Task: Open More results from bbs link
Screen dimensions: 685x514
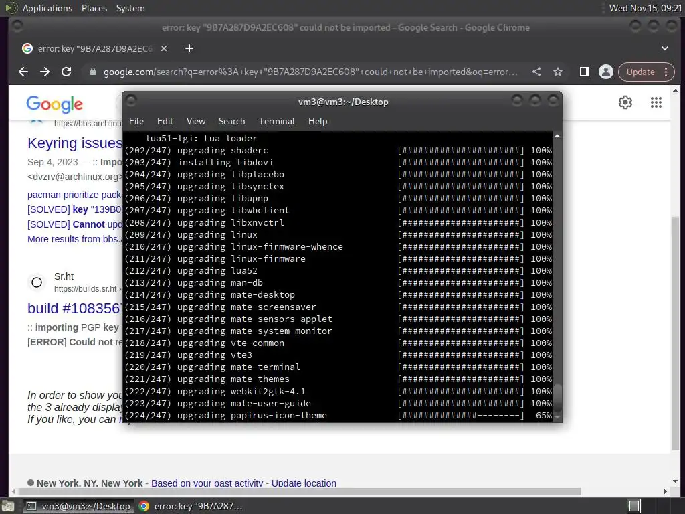Action: coord(74,239)
